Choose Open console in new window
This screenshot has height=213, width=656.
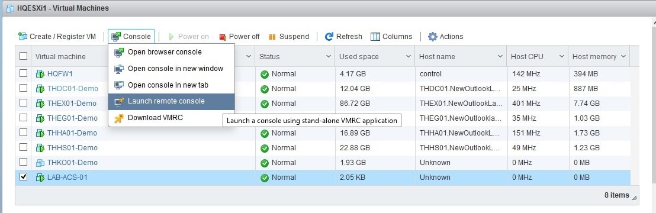(171, 69)
